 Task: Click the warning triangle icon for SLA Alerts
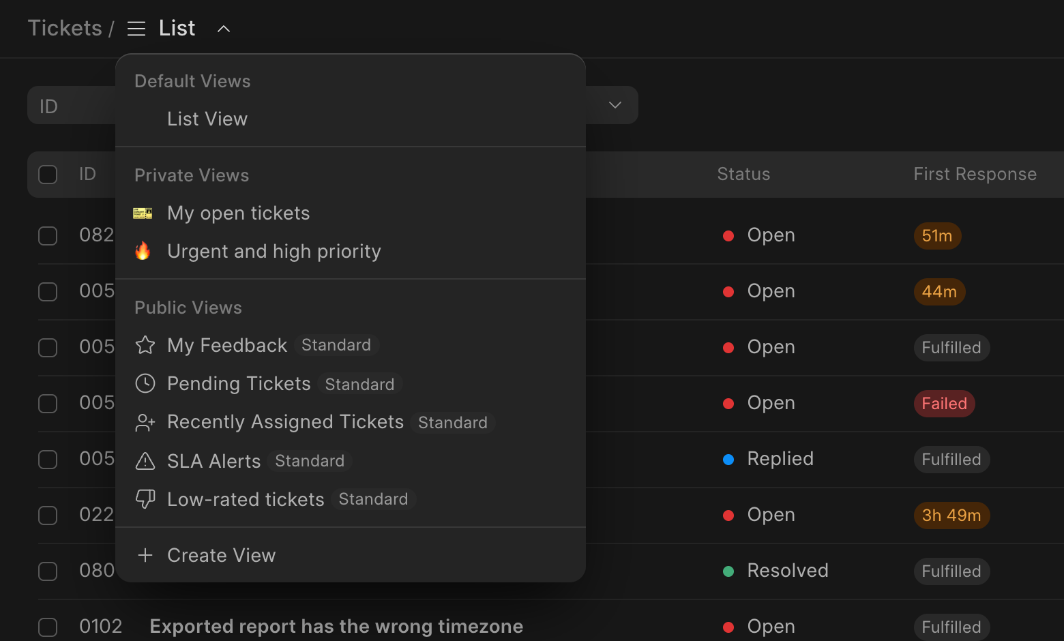145,461
